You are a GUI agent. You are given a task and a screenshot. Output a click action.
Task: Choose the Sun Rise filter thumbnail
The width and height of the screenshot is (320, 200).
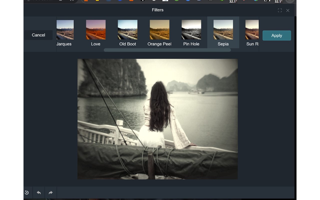coord(252,30)
